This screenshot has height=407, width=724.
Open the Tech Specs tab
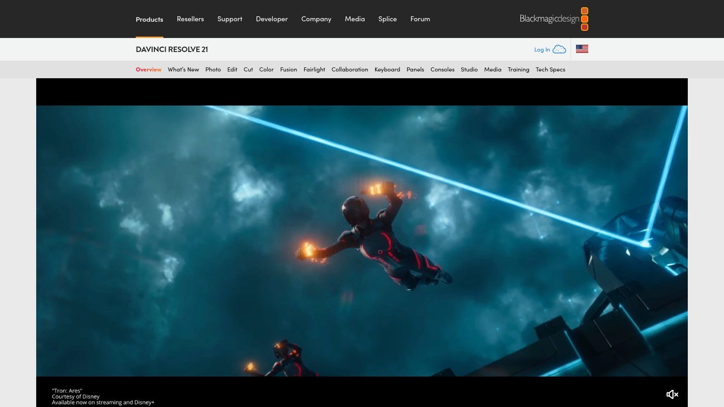click(550, 70)
